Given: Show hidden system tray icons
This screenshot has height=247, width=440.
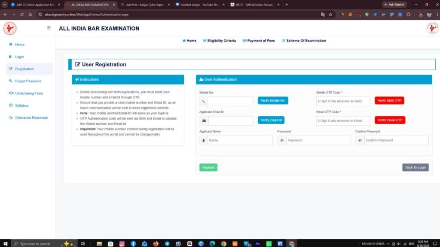Looking at the screenshot, I should [388, 244].
